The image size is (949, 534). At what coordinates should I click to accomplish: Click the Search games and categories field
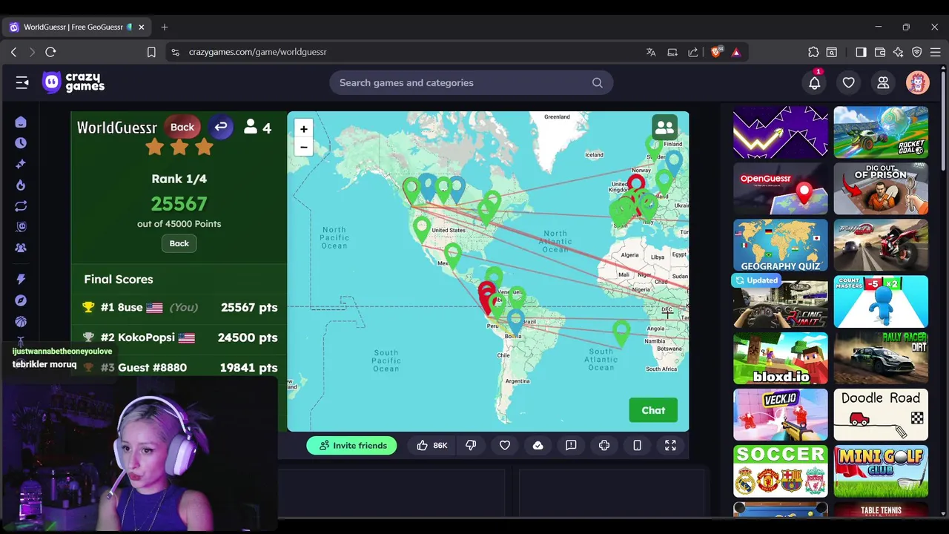pyautogui.click(x=471, y=82)
